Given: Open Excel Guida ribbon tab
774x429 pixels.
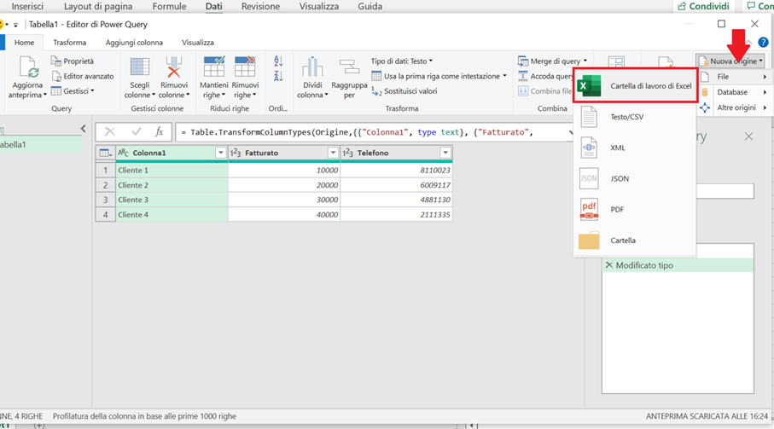Looking at the screenshot, I should coord(370,7).
